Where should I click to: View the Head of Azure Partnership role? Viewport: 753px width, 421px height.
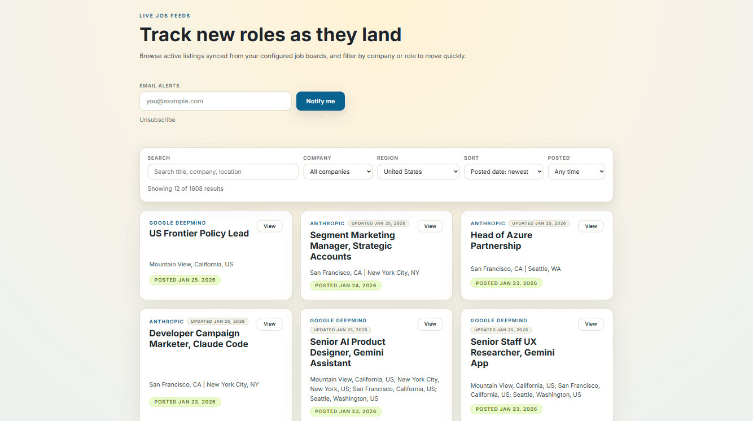coord(590,226)
